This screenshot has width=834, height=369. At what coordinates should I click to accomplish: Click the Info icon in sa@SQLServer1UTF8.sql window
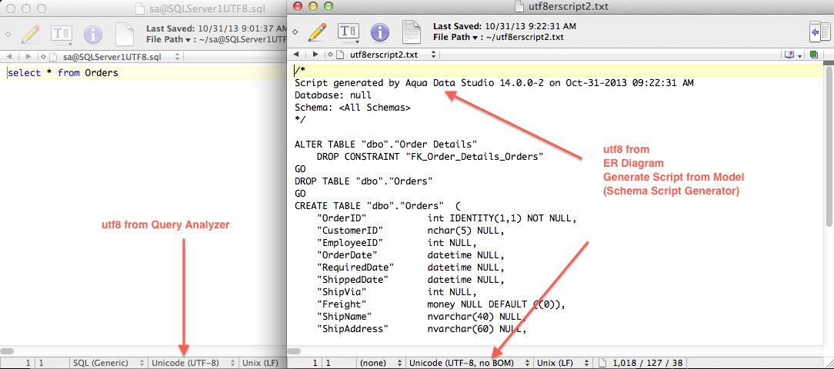tap(93, 35)
